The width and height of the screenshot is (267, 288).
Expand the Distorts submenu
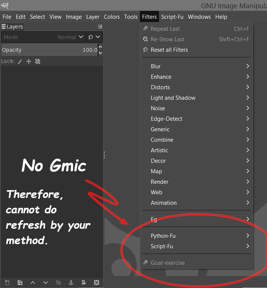coord(196,87)
